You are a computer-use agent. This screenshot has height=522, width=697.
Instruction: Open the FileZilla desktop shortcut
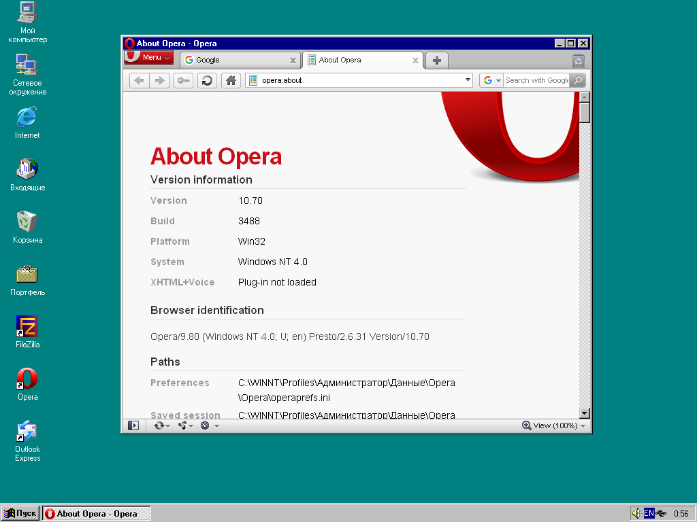[x=27, y=332]
